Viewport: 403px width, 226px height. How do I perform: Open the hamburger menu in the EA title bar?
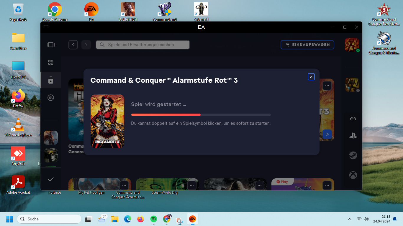(x=46, y=27)
